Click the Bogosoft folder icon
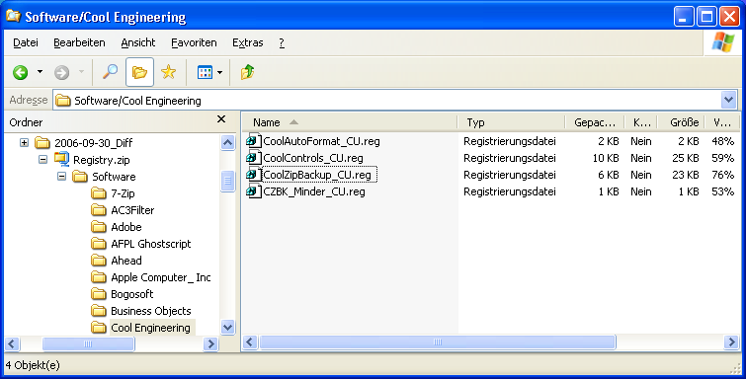 tap(99, 294)
